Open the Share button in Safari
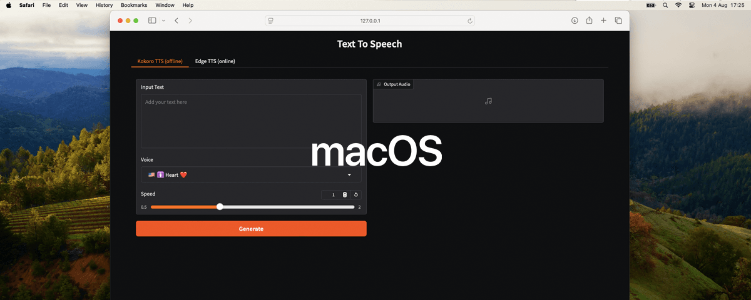Viewport: 751px width, 300px height. (x=589, y=21)
